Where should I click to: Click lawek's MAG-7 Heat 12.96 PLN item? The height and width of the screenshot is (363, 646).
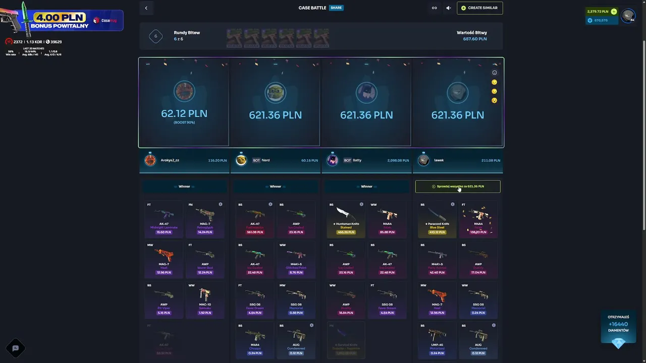(x=437, y=300)
